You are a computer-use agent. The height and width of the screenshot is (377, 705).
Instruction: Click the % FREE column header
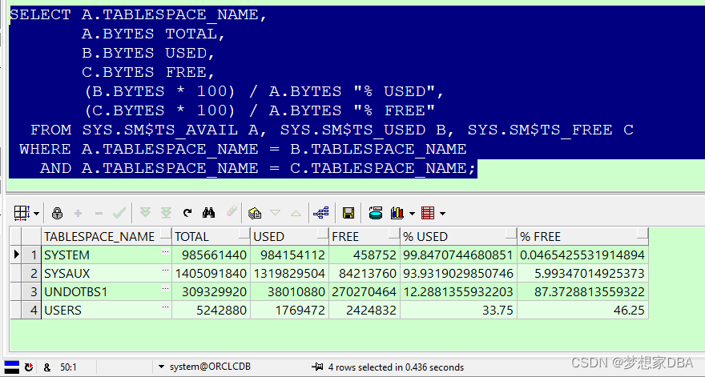(582, 236)
